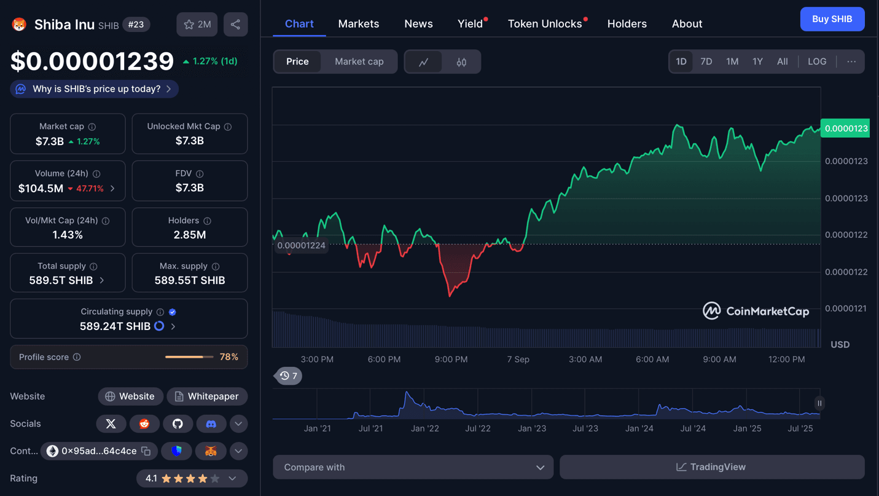Open the Reddit social link
The height and width of the screenshot is (496, 879).
tap(144, 423)
